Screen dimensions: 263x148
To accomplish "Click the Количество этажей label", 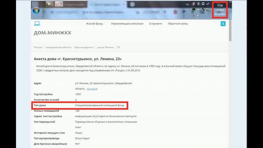I will click(46, 99).
